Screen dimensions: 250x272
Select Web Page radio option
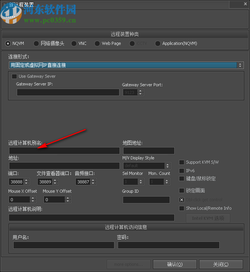tap(97, 43)
